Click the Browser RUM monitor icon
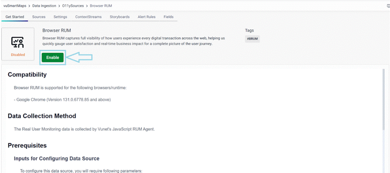390x173 pixels. coord(18,41)
